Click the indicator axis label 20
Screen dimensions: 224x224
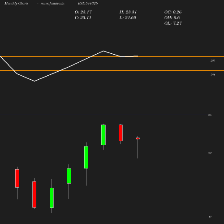tap(212, 75)
